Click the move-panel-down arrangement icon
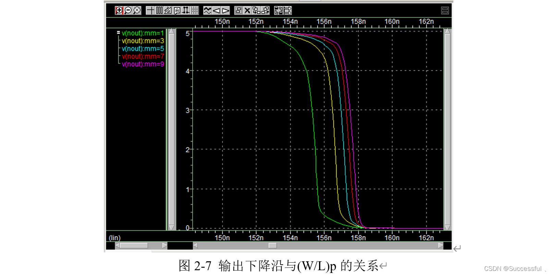The height and width of the screenshot is (275, 551). click(x=256, y=11)
